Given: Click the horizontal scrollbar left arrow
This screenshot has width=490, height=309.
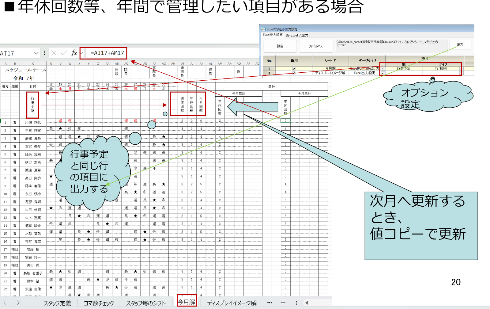Looking at the screenshot, I should [x=307, y=303].
